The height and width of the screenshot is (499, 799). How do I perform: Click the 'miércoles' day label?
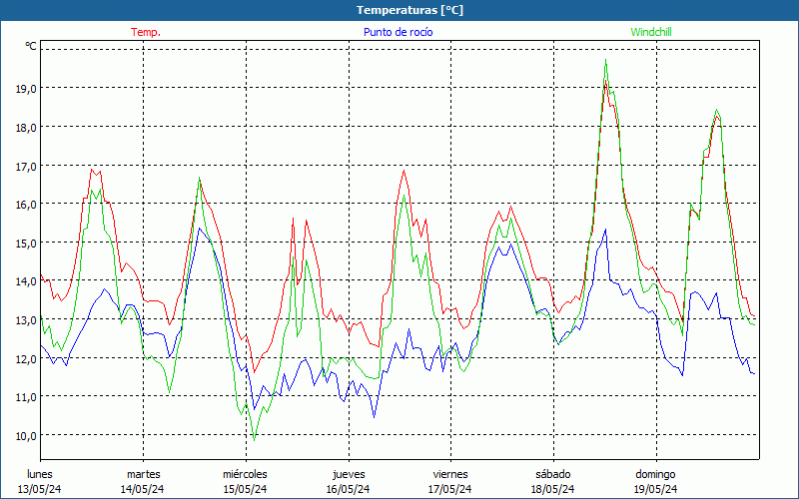(x=245, y=474)
